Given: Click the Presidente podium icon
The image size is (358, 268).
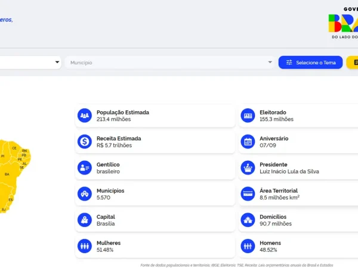Looking at the screenshot, I should click(x=248, y=168).
